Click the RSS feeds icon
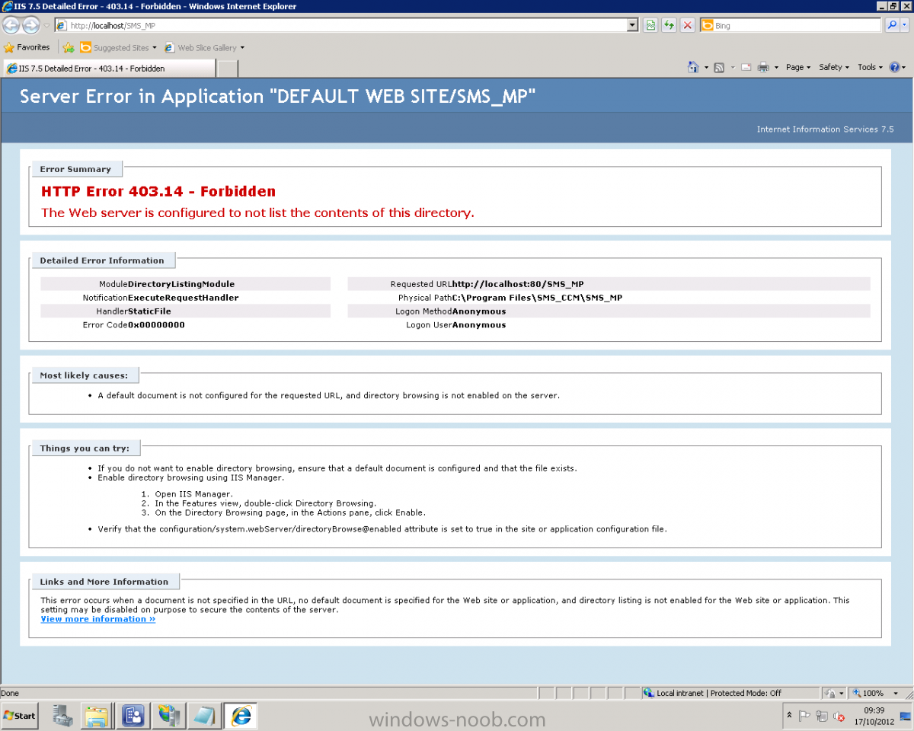 719,67
